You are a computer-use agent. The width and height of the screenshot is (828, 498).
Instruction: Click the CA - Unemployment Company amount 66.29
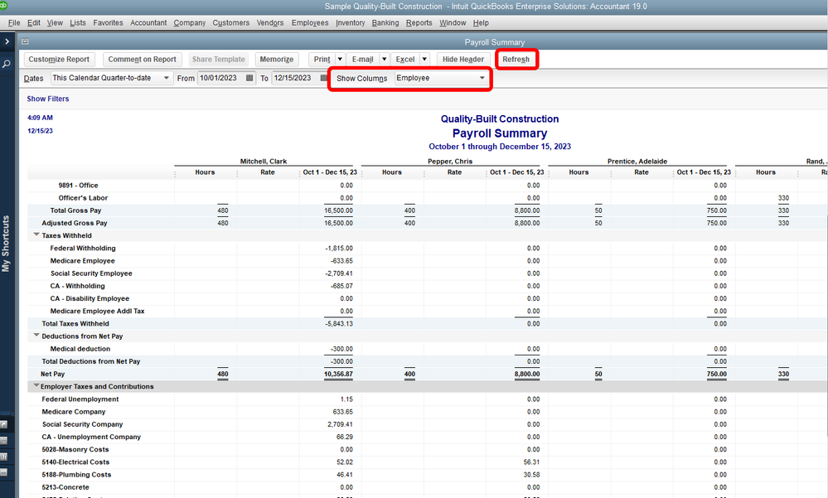(x=344, y=437)
